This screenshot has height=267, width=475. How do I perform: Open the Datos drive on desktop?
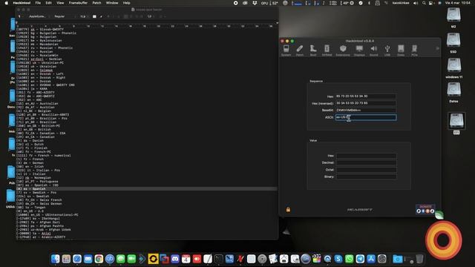tap(453, 92)
